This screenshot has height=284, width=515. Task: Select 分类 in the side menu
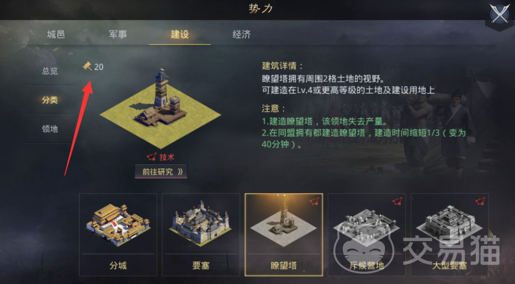tap(50, 100)
